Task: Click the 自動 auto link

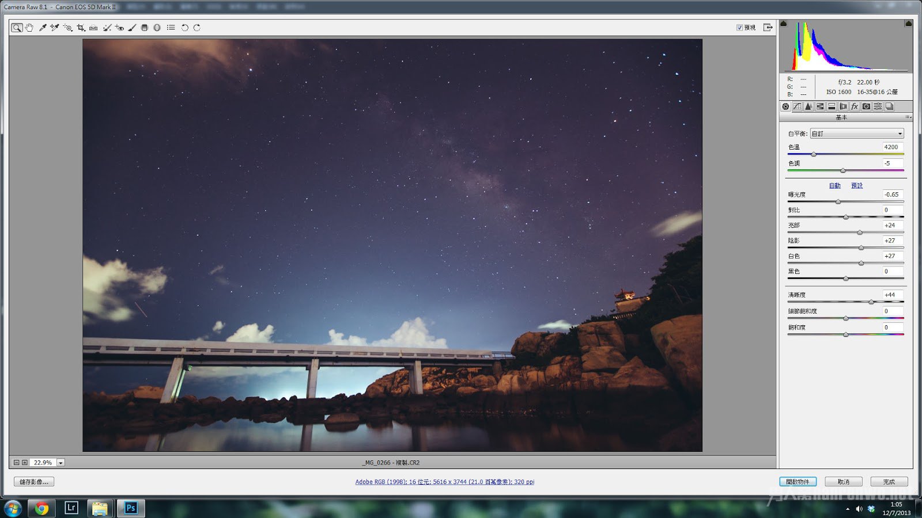Action: click(834, 185)
